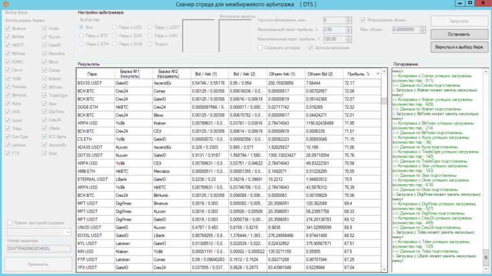Click the Остановить button
This screenshot has height=276, width=492.
coord(459,34)
